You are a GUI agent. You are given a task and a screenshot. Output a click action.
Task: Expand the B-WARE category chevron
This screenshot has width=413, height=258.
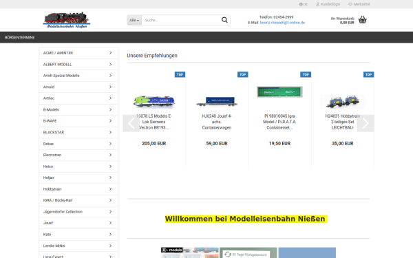(110, 121)
